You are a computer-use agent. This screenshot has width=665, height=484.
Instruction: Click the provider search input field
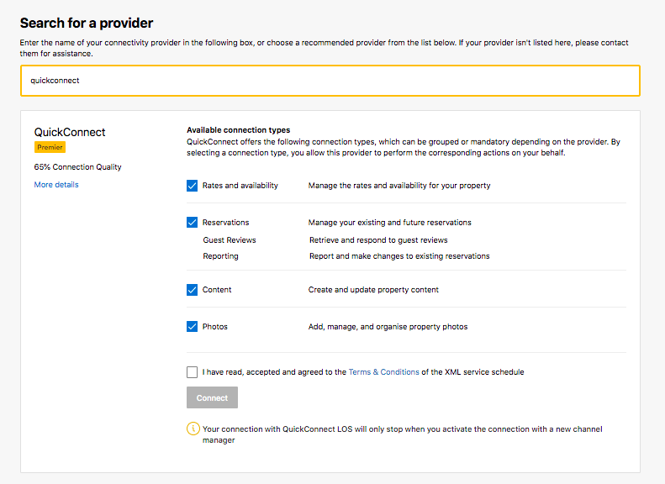coord(330,81)
